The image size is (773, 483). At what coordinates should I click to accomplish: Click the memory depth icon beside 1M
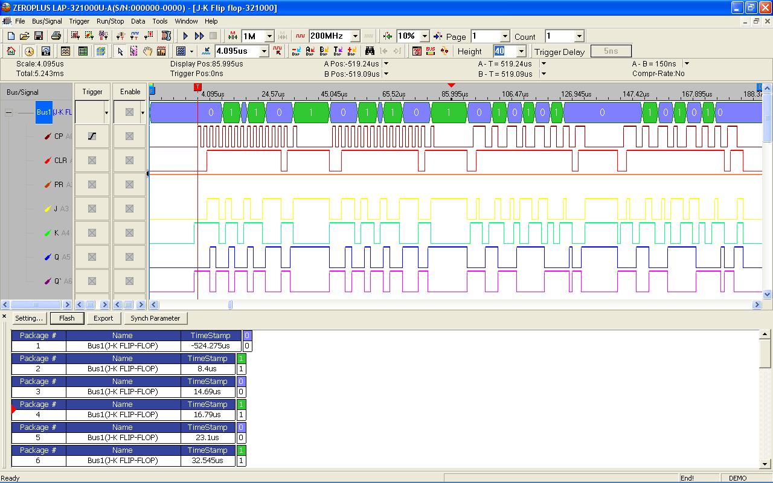click(x=233, y=36)
